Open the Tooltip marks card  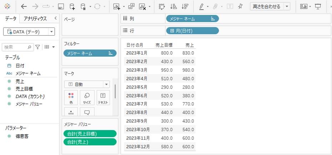tap(87, 112)
